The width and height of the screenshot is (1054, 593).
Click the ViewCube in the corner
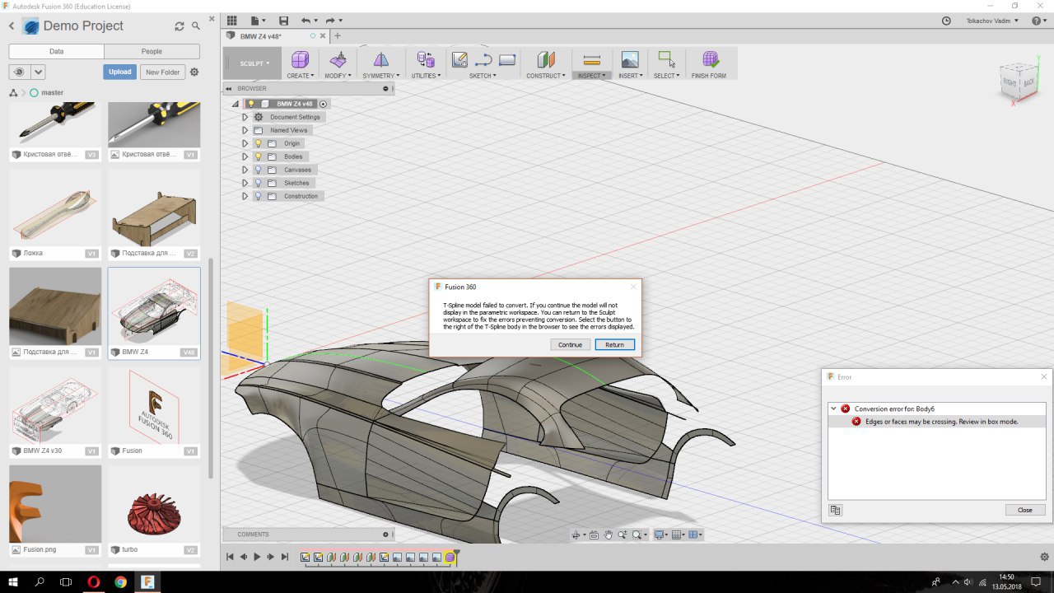click(1019, 82)
